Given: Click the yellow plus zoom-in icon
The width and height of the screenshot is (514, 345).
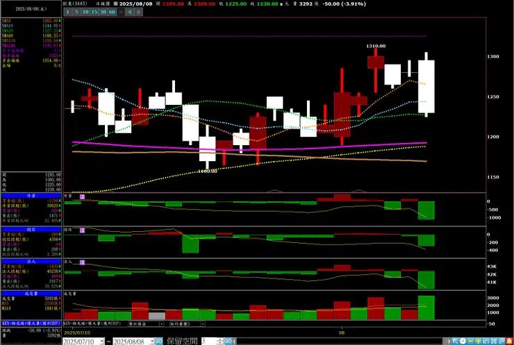Looking at the screenshot, I should click(x=479, y=341).
